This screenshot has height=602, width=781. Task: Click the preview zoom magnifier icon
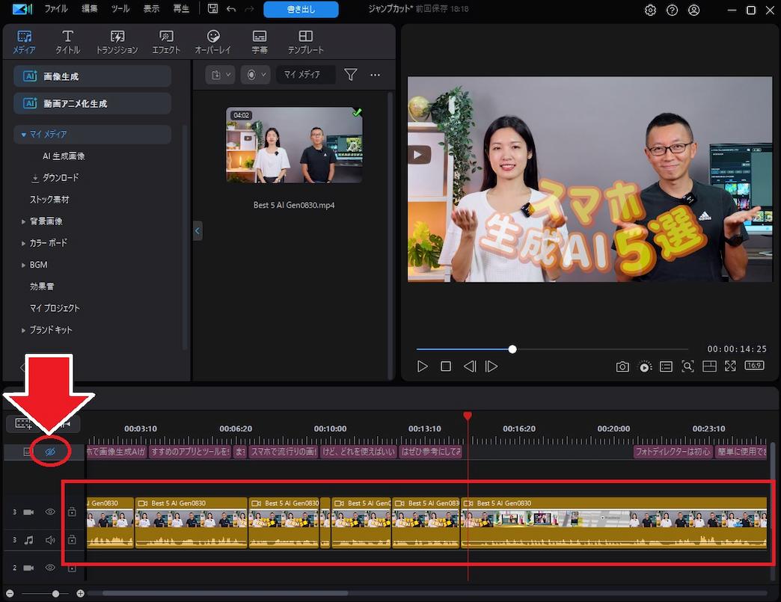click(687, 366)
